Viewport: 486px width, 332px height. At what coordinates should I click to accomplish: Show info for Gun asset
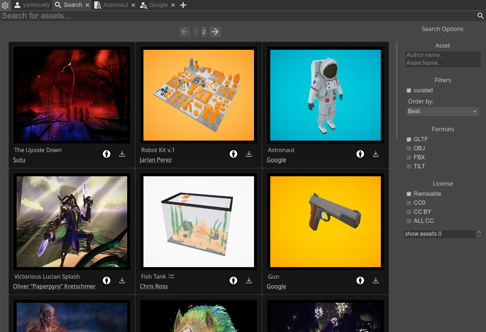pos(360,280)
